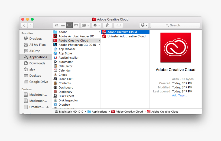The image size is (221, 141).
Task: Eject the Creative… volume
Action: pos(48,107)
